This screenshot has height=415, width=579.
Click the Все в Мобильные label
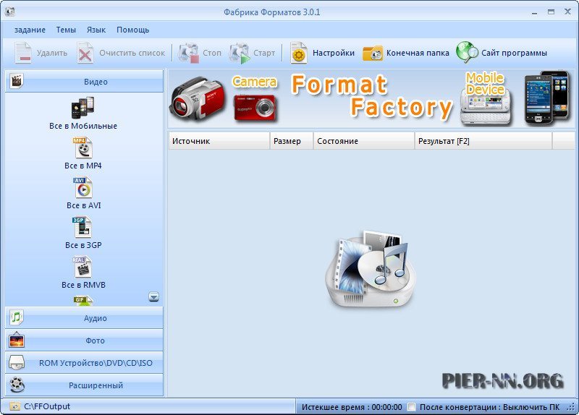[83, 126]
